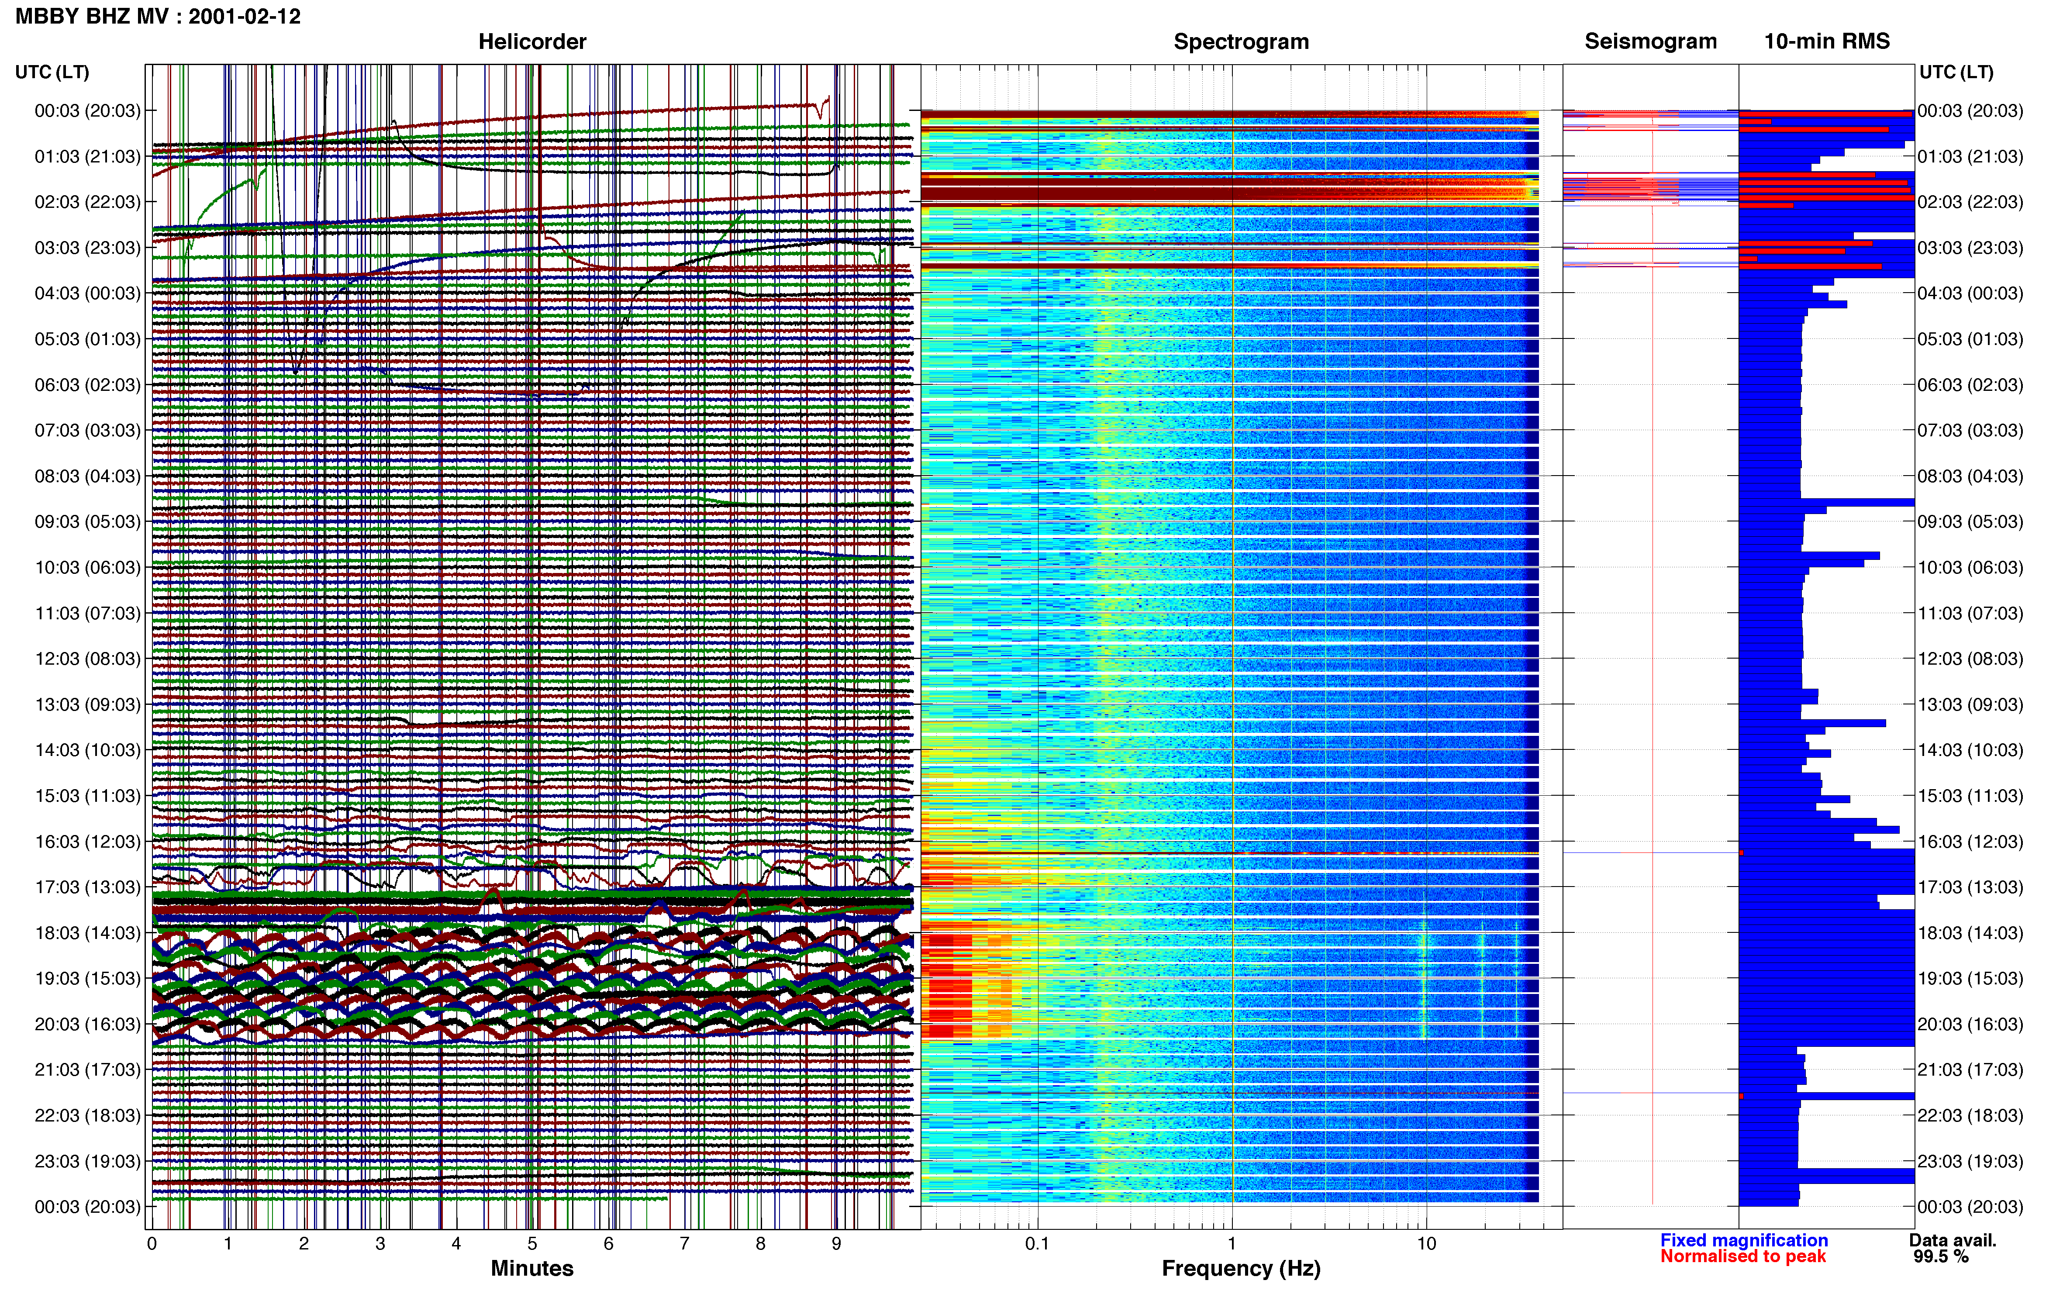Select the 10-min RMS panel heading
2070x1294 pixels.
pos(1827,41)
